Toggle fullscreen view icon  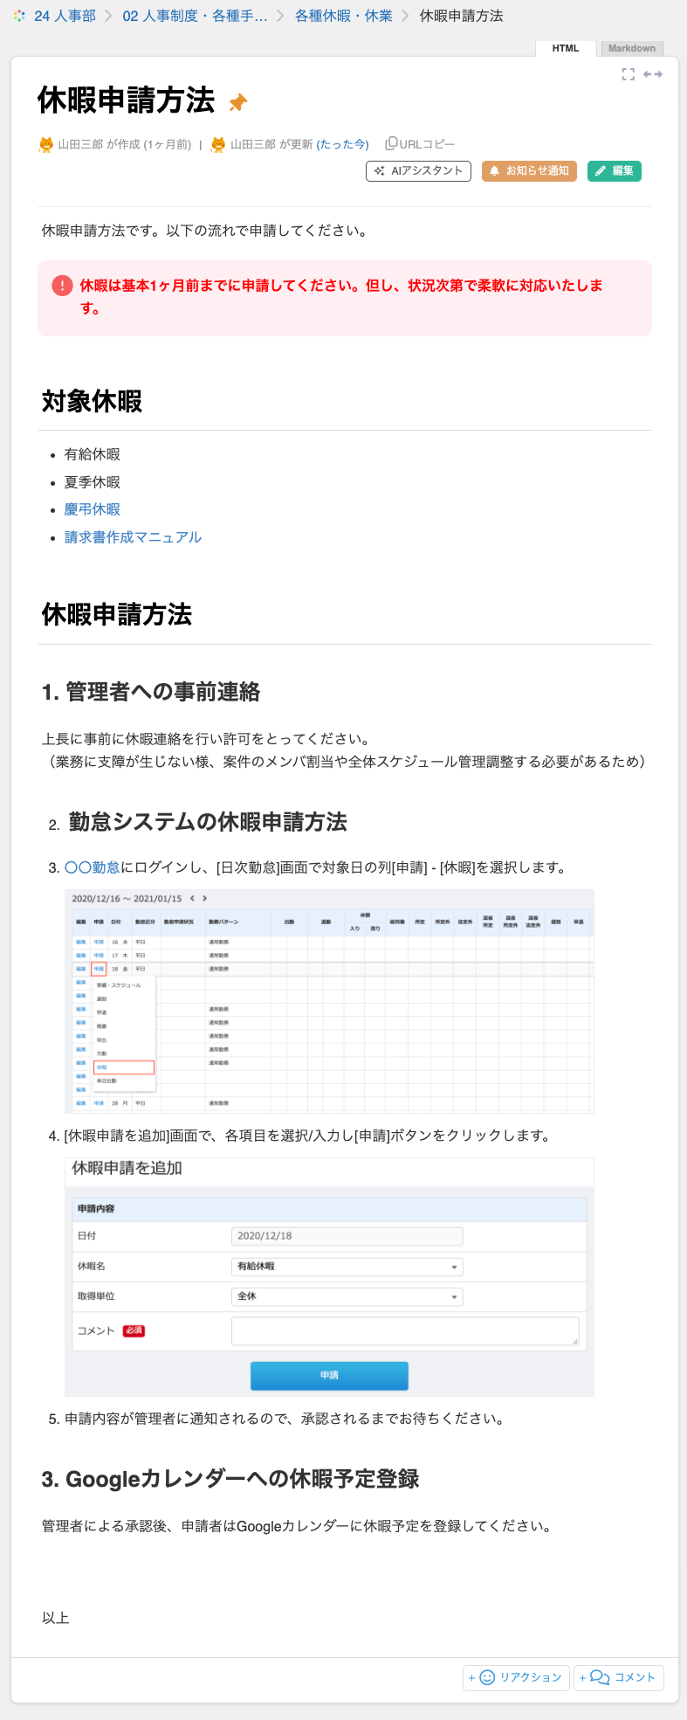pyautogui.click(x=628, y=74)
